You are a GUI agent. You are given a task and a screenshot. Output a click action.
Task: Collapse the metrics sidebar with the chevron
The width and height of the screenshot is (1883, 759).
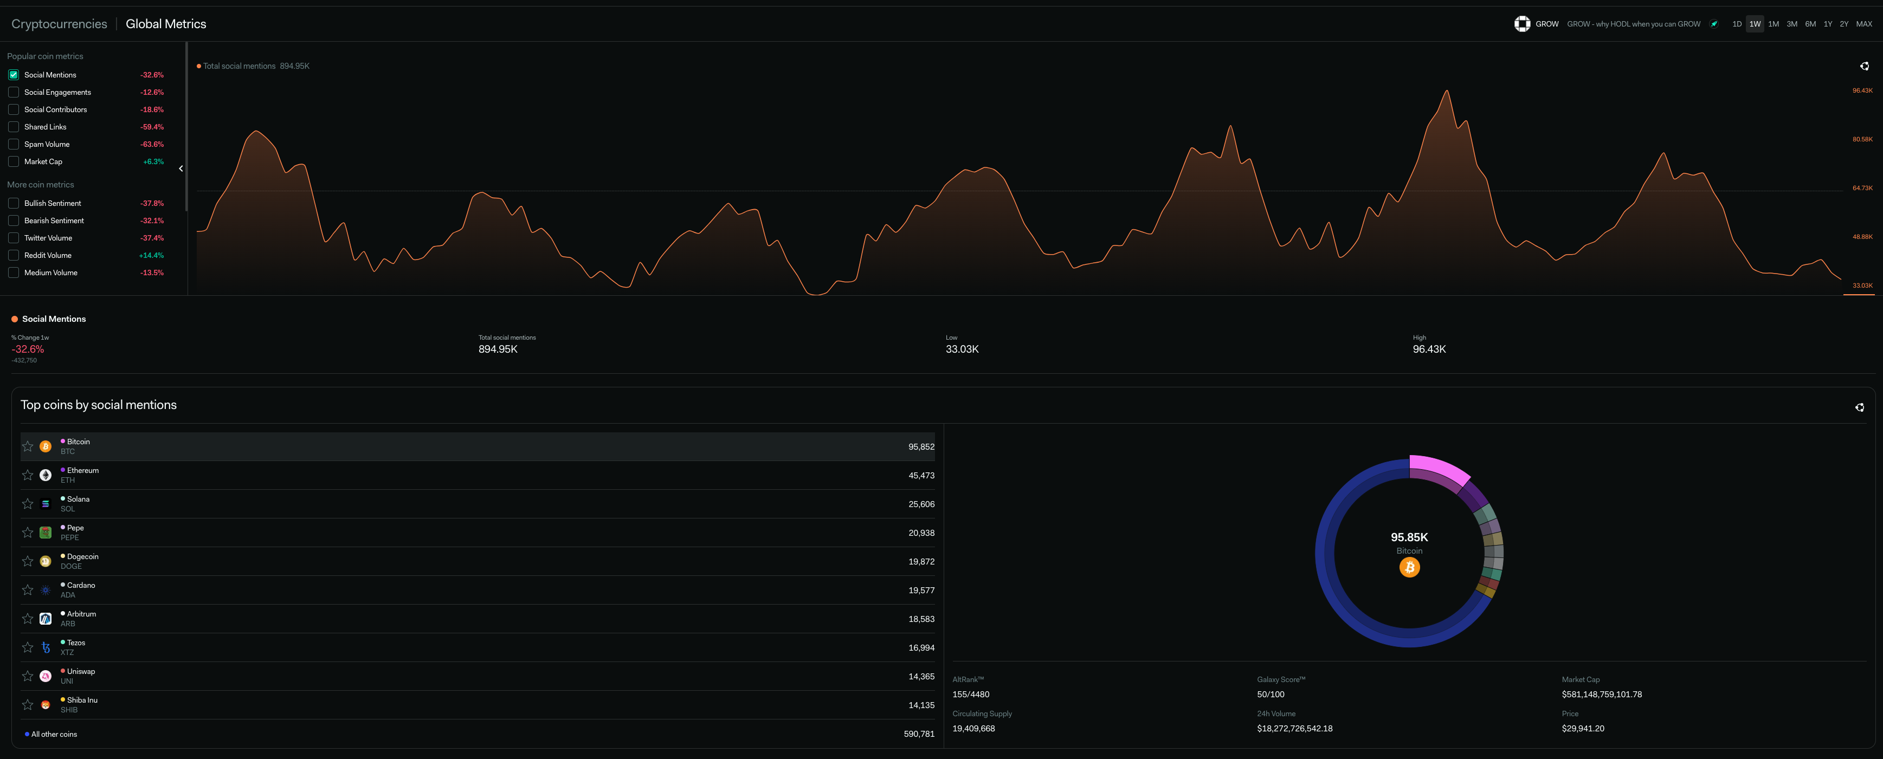pos(180,168)
